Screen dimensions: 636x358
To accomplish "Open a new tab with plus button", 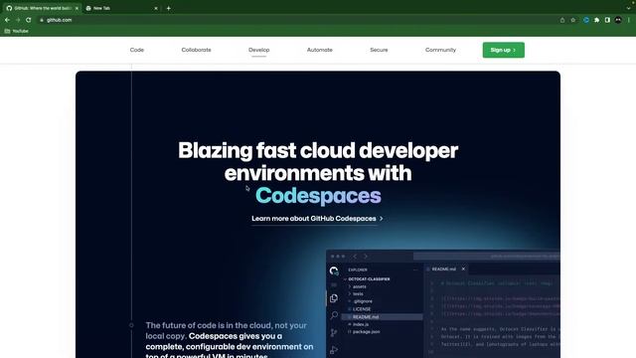I will pyautogui.click(x=168, y=8).
